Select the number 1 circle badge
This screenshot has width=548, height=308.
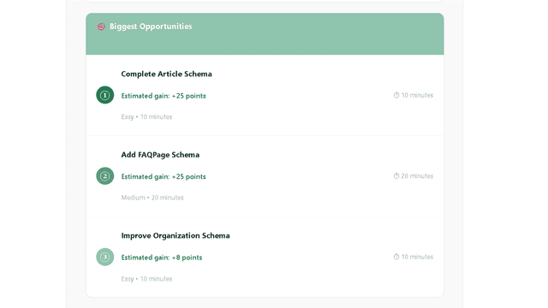(104, 95)
